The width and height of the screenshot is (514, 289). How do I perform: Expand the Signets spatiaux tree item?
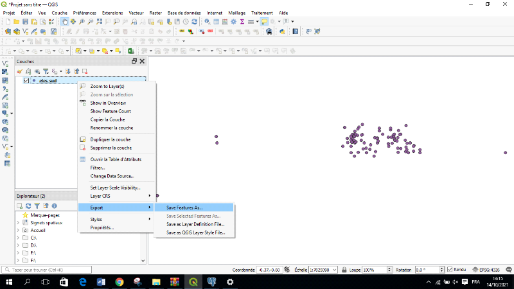point(18,222)
